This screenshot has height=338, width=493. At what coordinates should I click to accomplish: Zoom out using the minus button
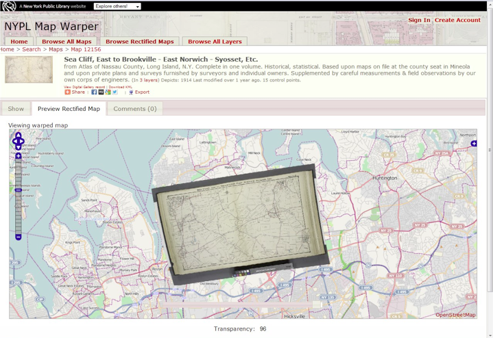[19, 237]
